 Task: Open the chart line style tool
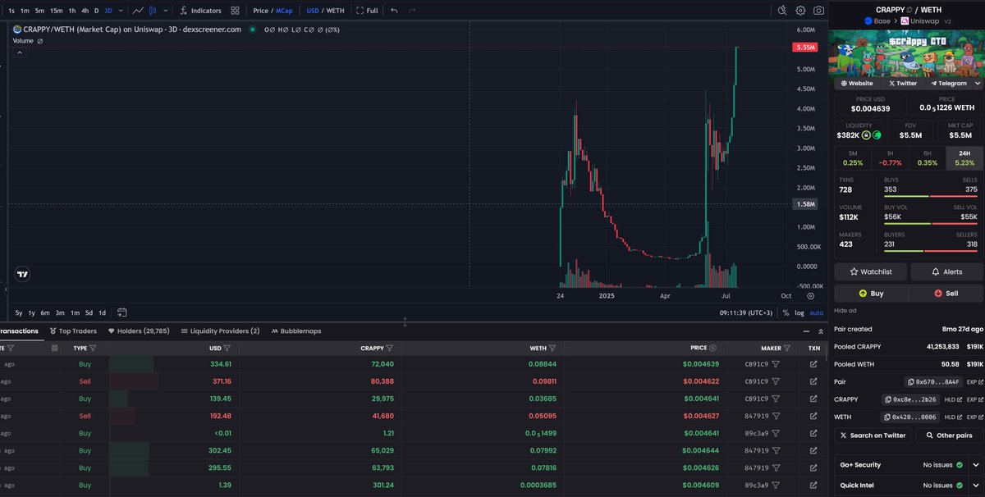(x=138, y=11)
